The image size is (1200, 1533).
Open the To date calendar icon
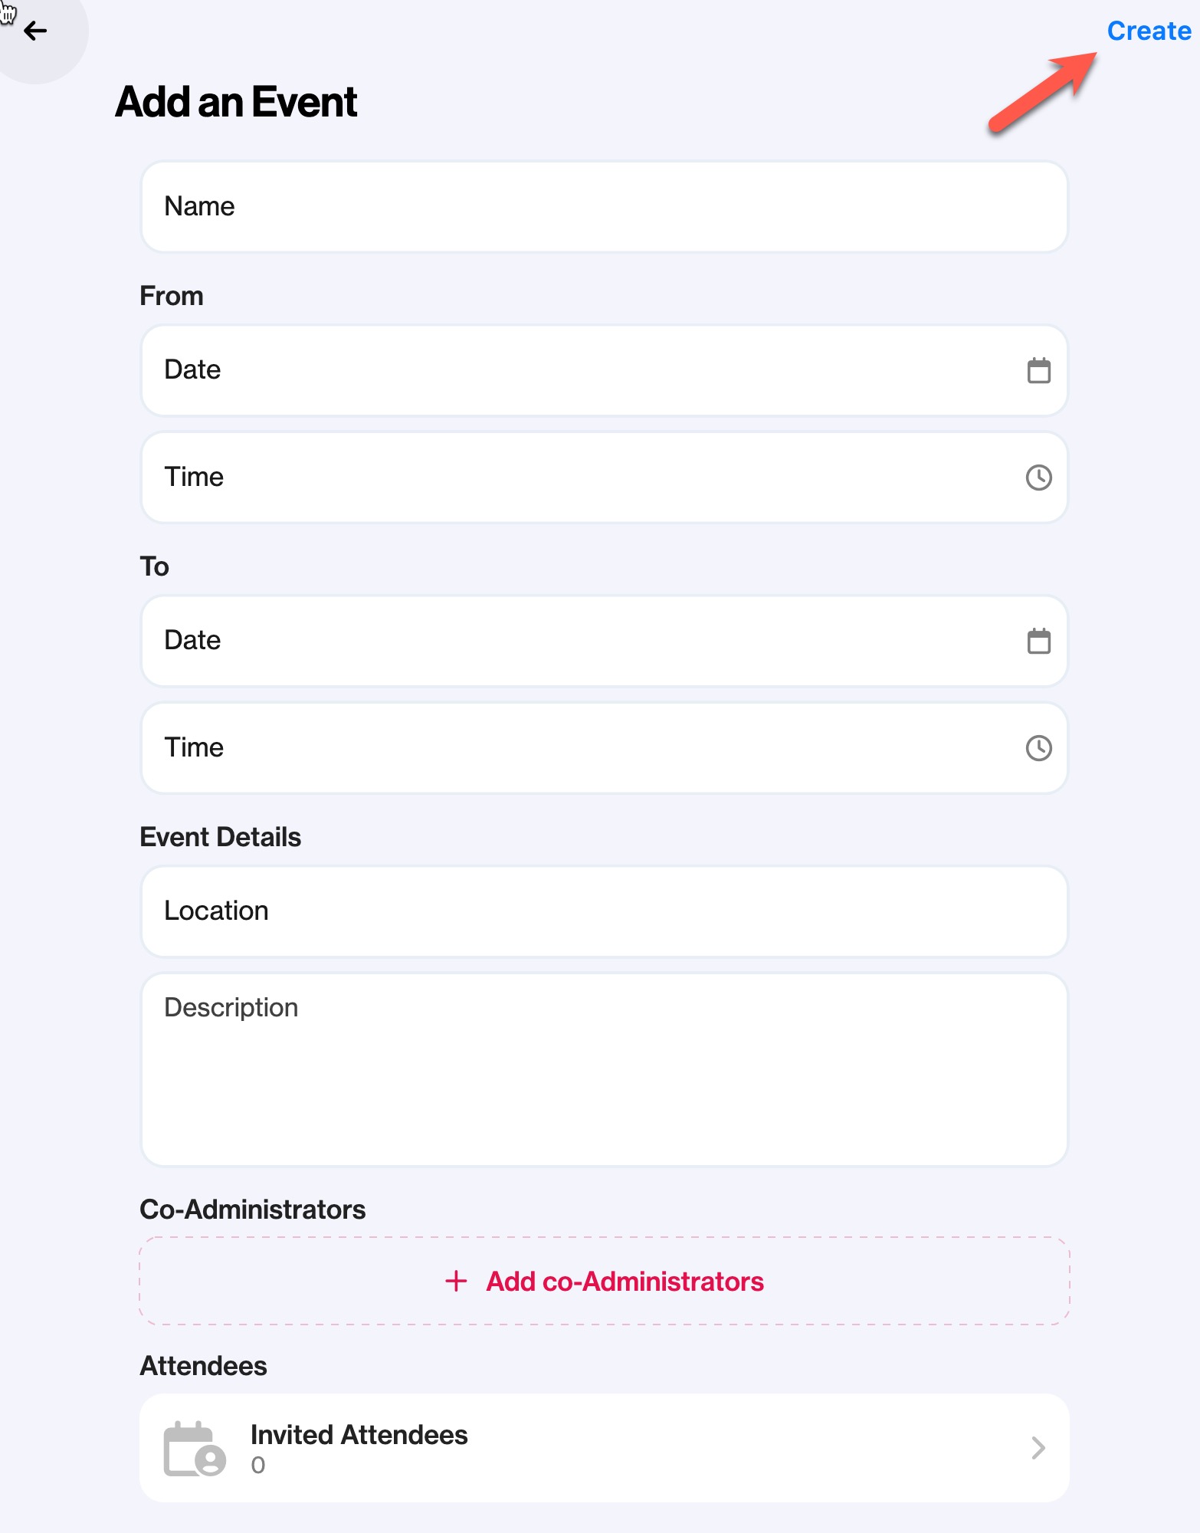click(1038, 641)
